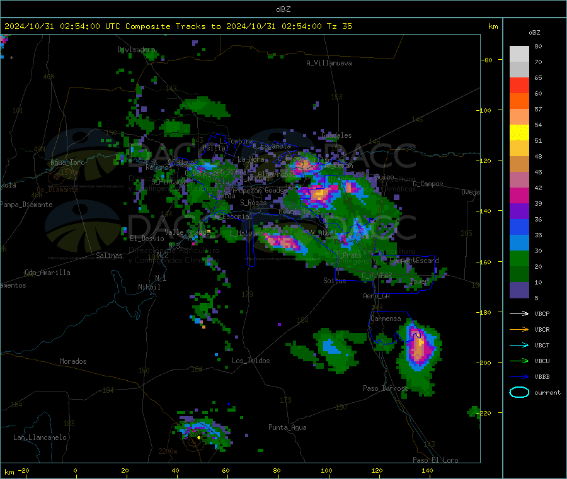Click the 'km' unit label at top right
Image resolution: width=567 pixels, height=479 pixels.
click(493, 26)
